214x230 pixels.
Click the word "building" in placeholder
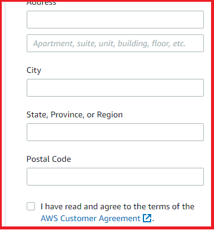133,44
